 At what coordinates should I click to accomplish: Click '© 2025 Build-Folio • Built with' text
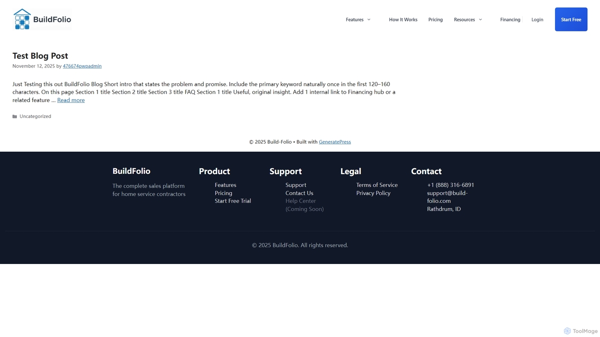(x=283, y=142)
